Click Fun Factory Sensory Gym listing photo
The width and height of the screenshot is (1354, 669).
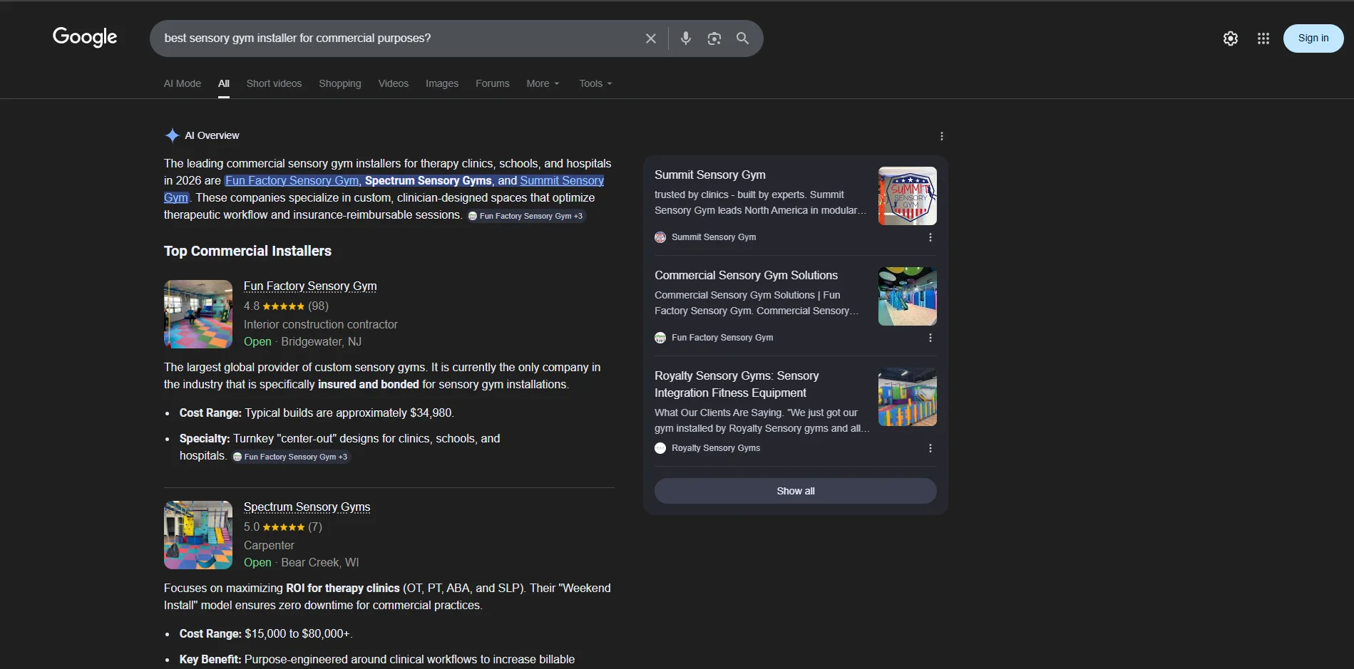click(x=198, y=314)
